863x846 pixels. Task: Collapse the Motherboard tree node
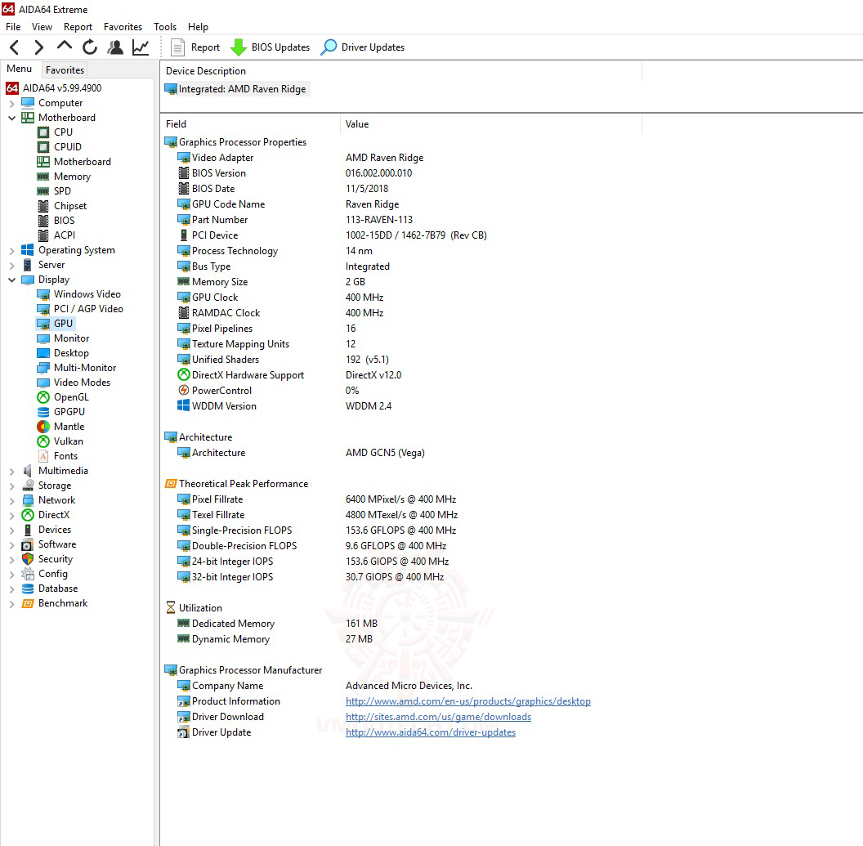click(x=11, y=118)
